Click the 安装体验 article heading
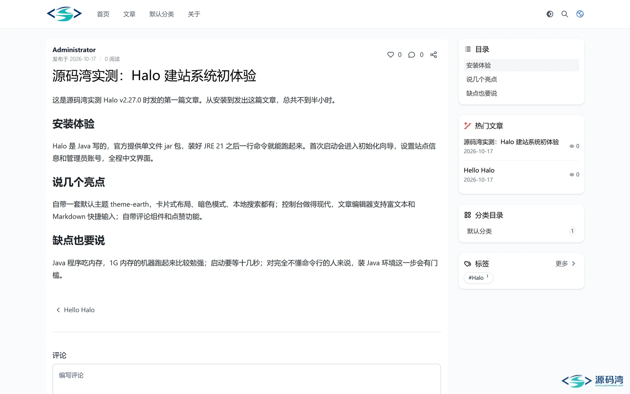The image size is (630, 394). click(73, 124)
